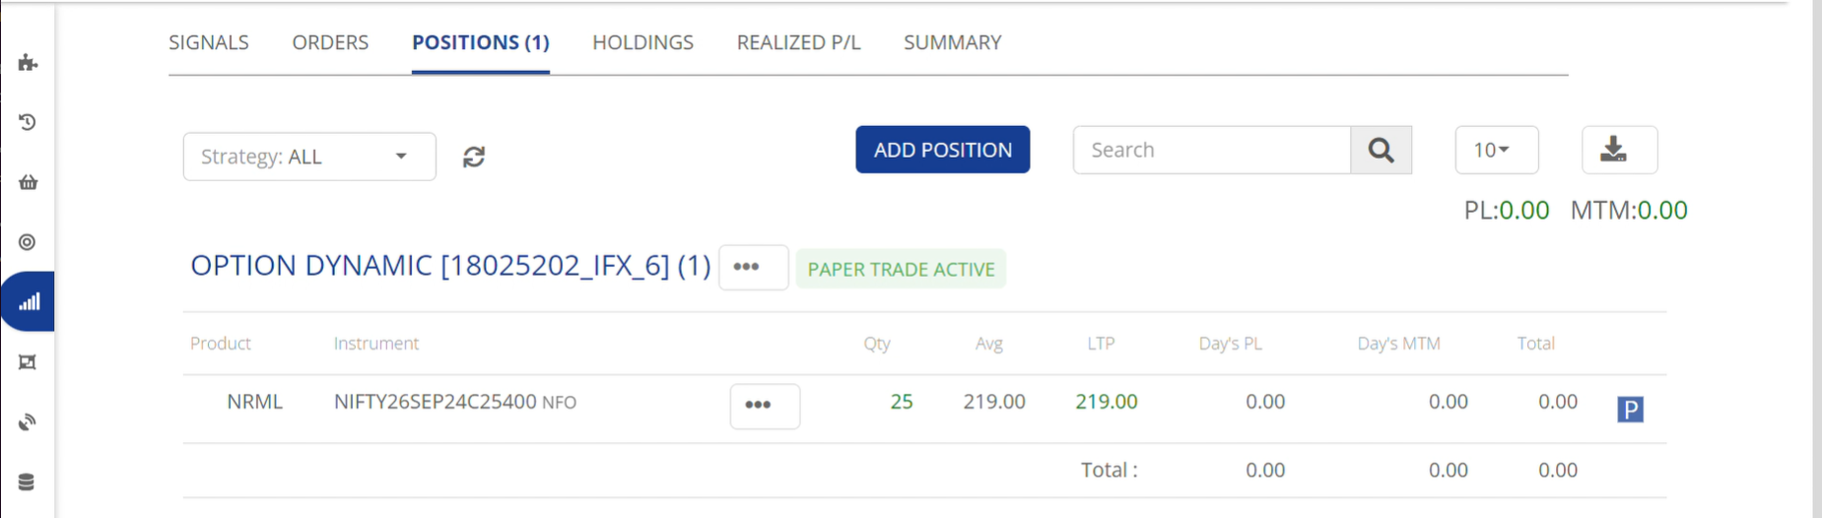Click the download positions icon button

click(x=1619, y=150)
